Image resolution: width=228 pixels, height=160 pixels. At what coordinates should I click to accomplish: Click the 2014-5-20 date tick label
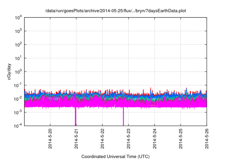click(50, 139)
